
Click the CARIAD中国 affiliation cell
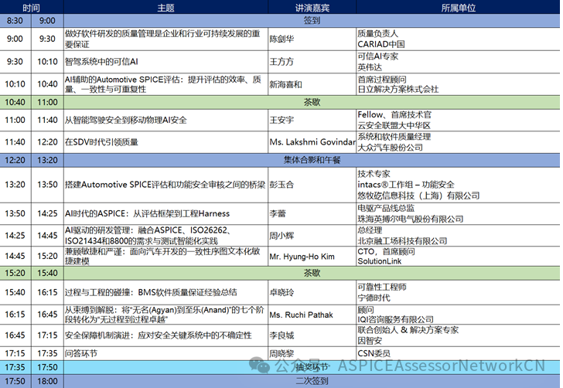coord(458,39)
